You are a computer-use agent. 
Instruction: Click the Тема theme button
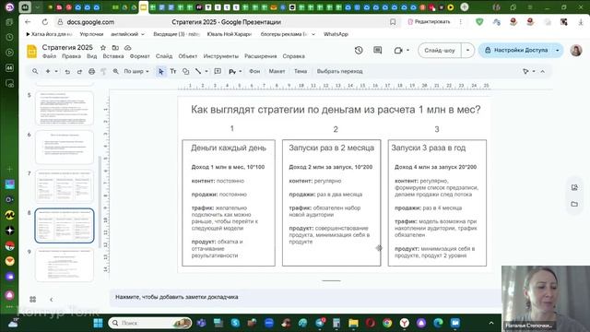click(x=301, y=71)
